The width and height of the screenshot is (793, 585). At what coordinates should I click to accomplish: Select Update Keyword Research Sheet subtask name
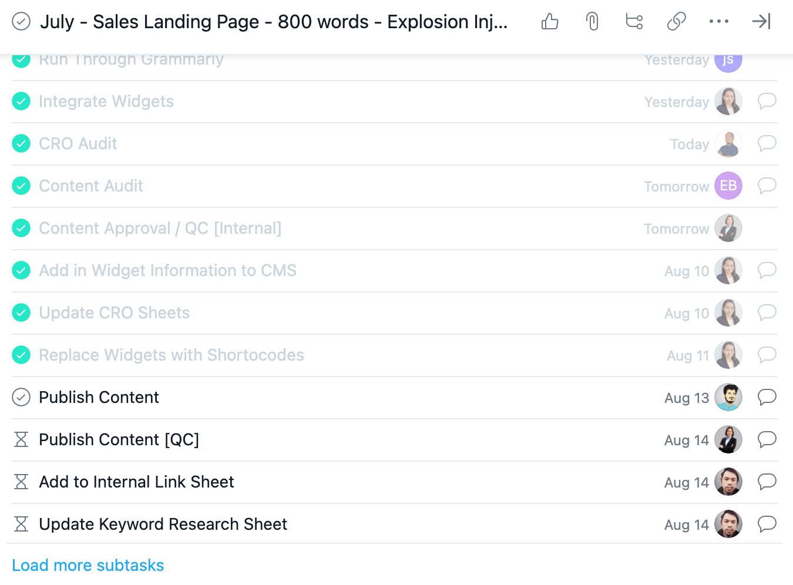point(163,525)
